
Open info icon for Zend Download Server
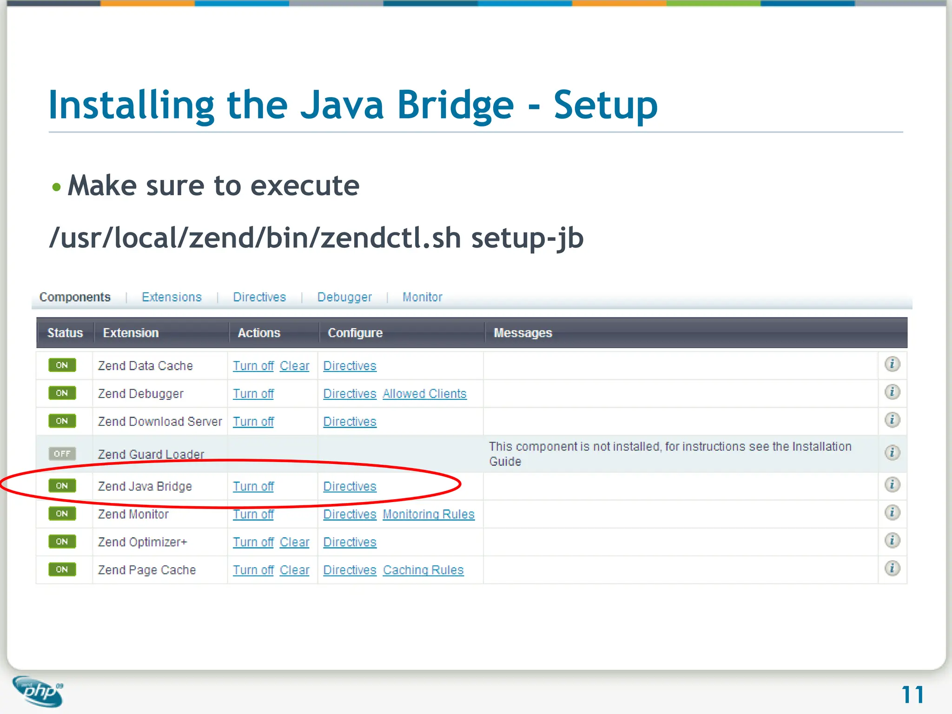(892, 420)
